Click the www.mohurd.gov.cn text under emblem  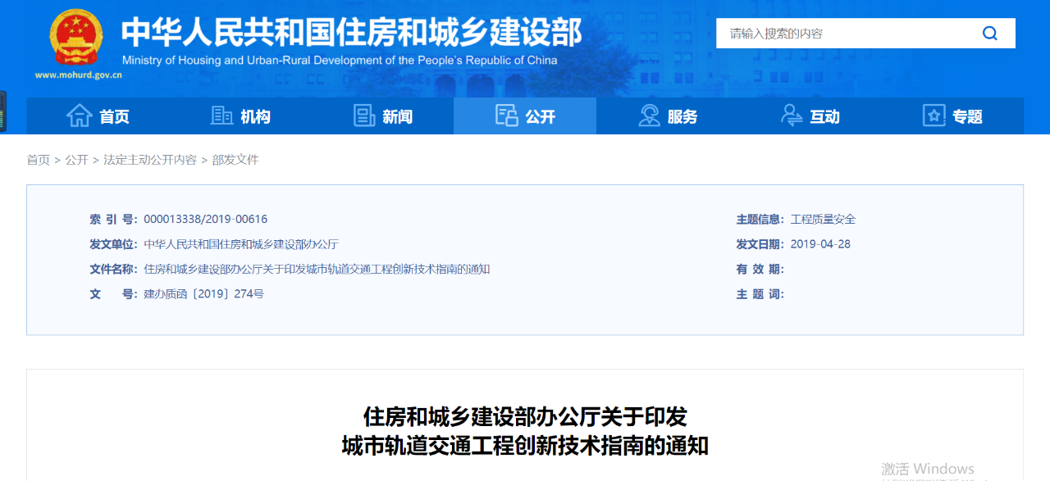78,75
